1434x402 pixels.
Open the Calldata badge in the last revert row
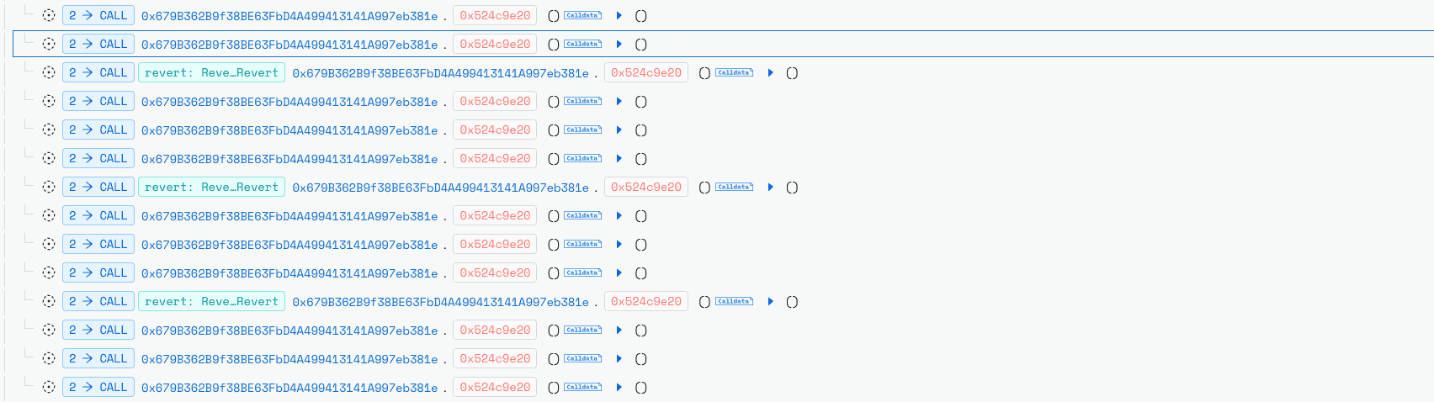tap(734, 301)
